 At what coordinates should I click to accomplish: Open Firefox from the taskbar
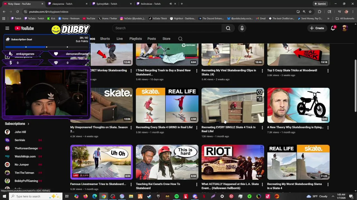coord(85,196)
